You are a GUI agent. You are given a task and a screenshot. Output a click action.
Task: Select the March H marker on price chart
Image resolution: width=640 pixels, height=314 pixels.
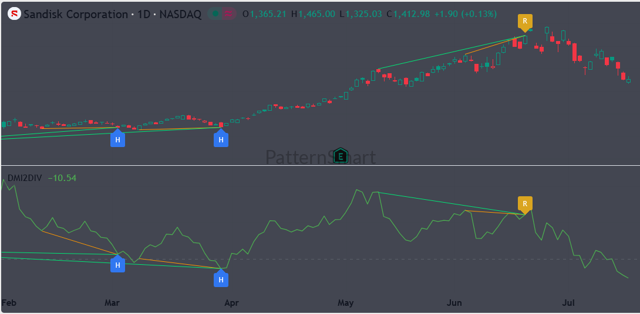click(x=117, y=138)
